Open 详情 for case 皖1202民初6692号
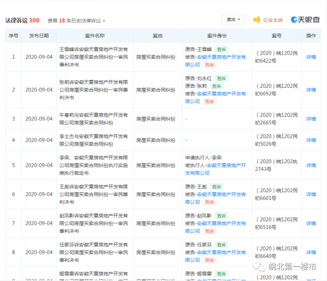Image resolution: width=327 pixels, height=281 pixels. 311,90
